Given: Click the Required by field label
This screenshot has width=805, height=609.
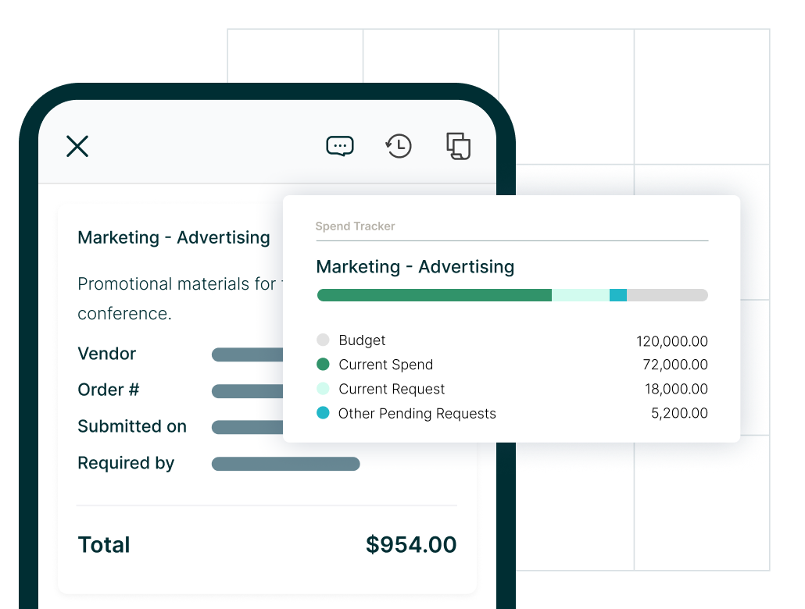Looking at the screenshot, I should pos(126,463).
